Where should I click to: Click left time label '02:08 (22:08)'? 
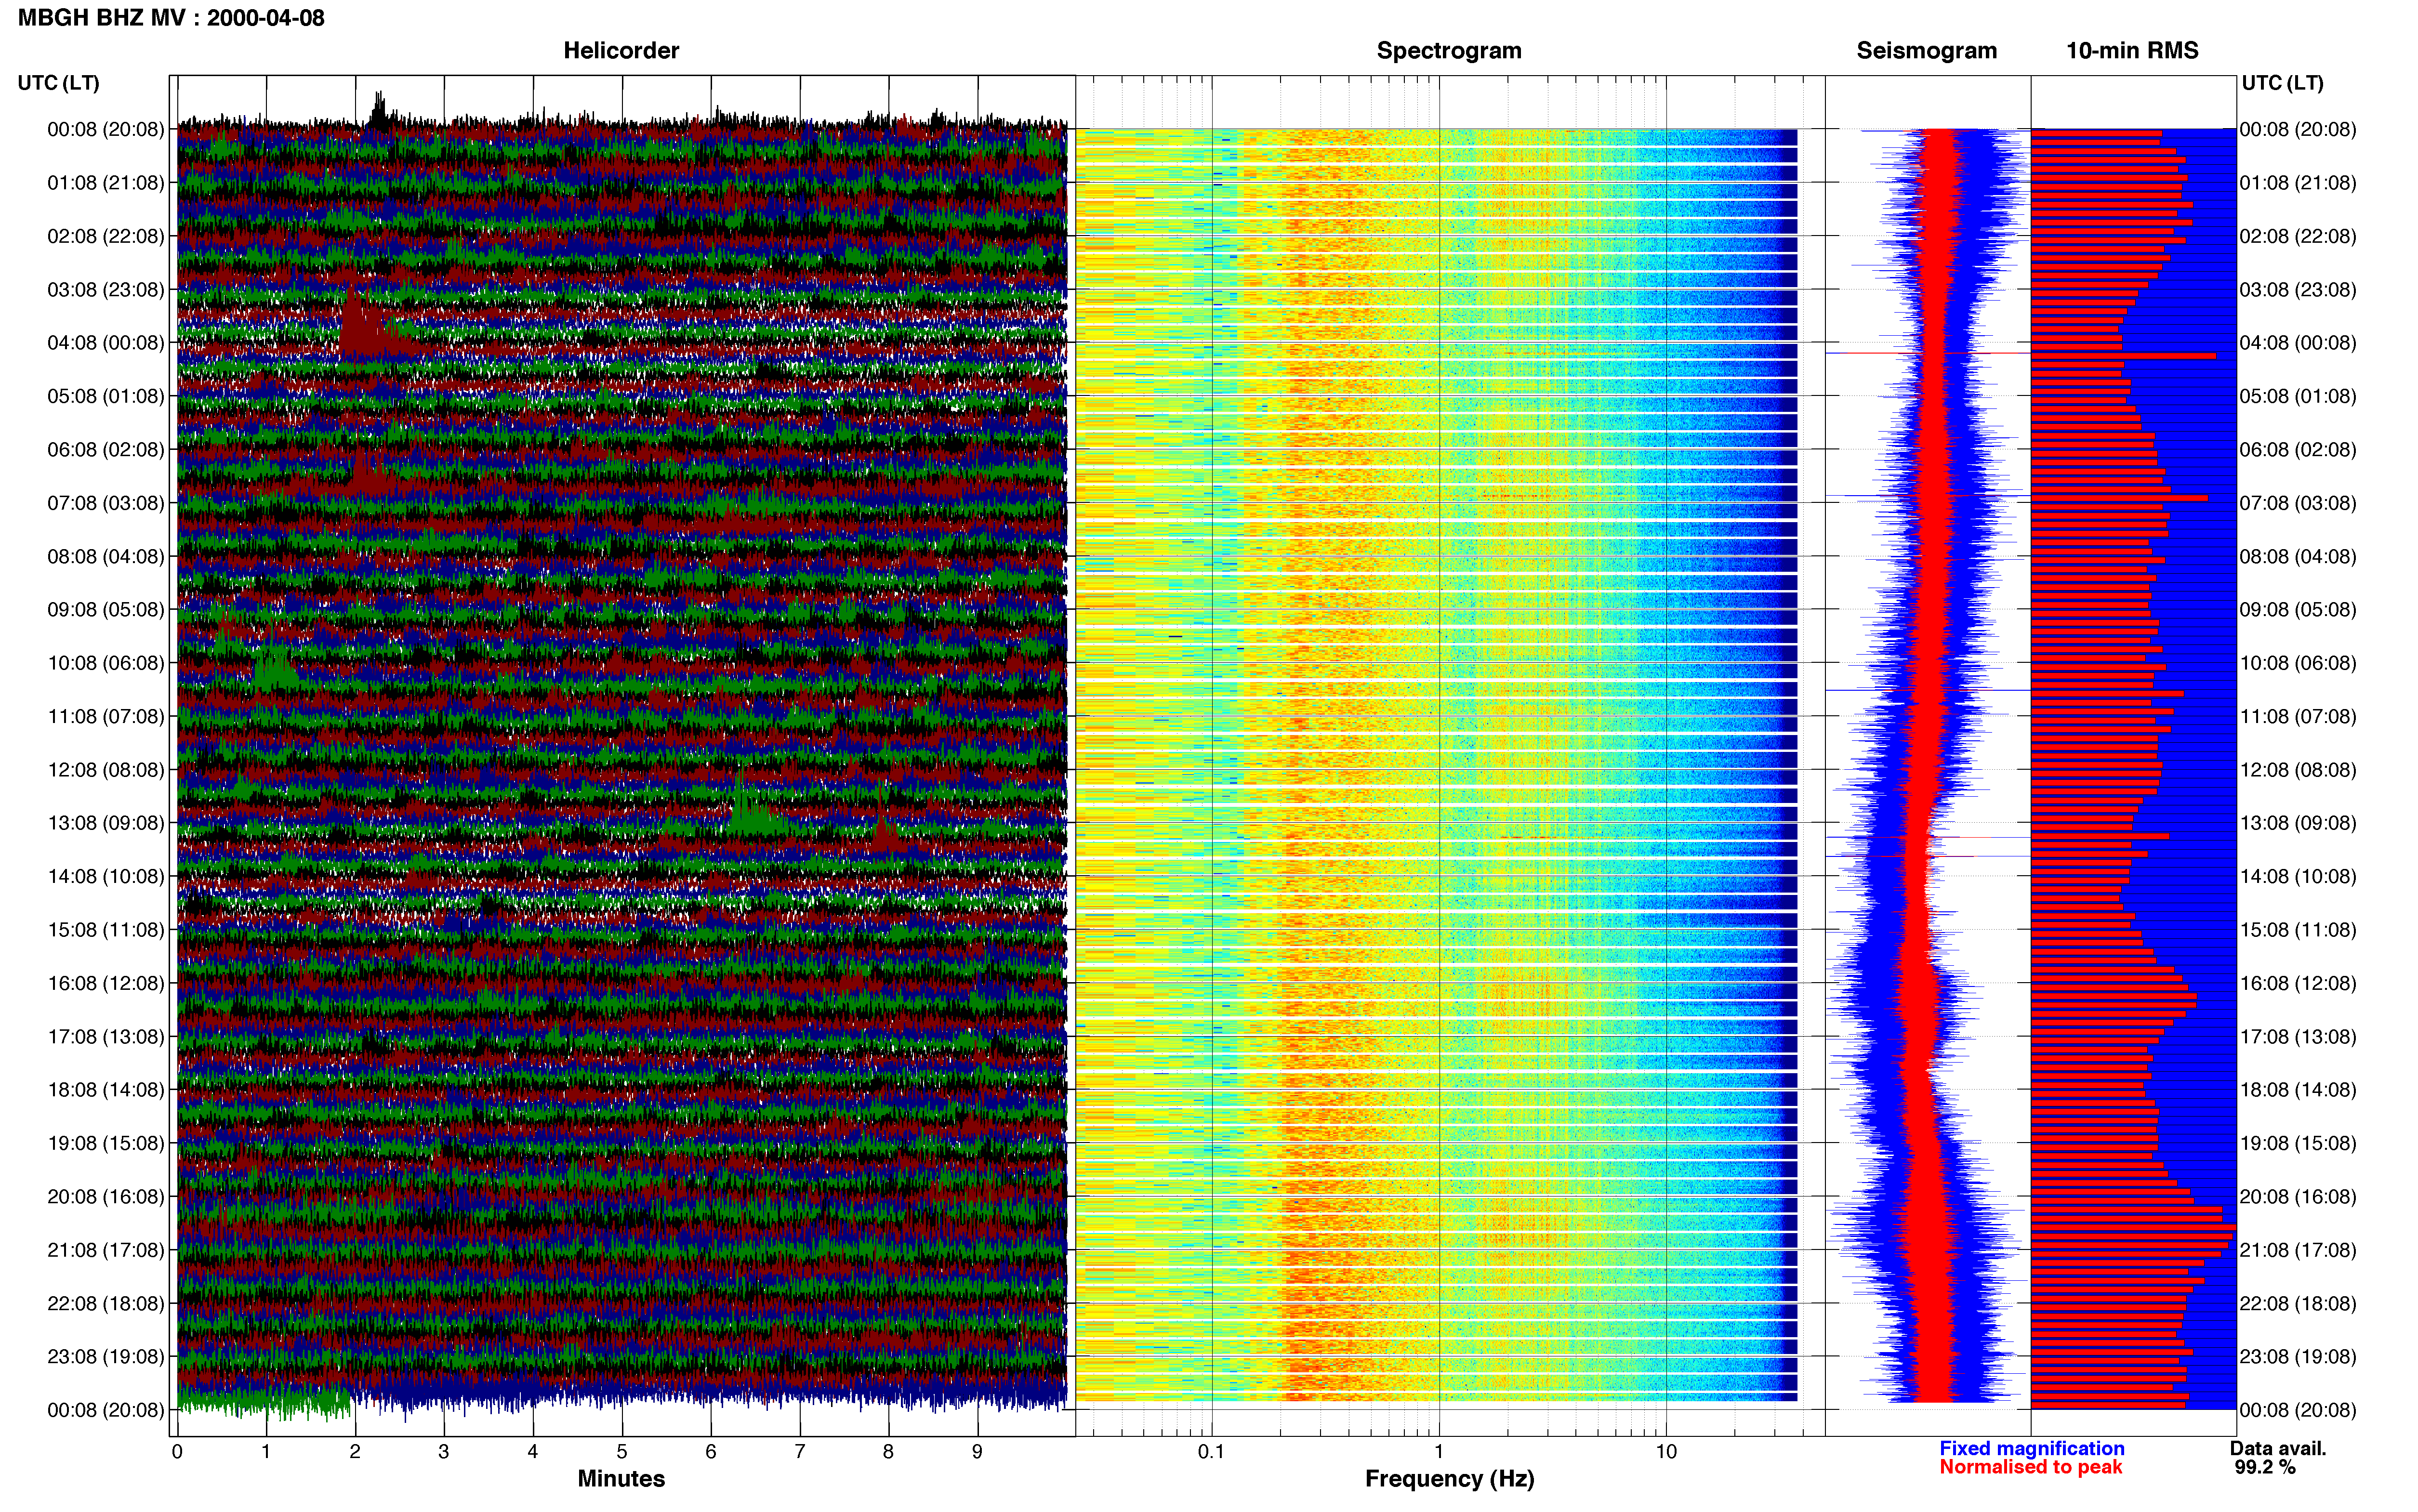tap(106, 236)
